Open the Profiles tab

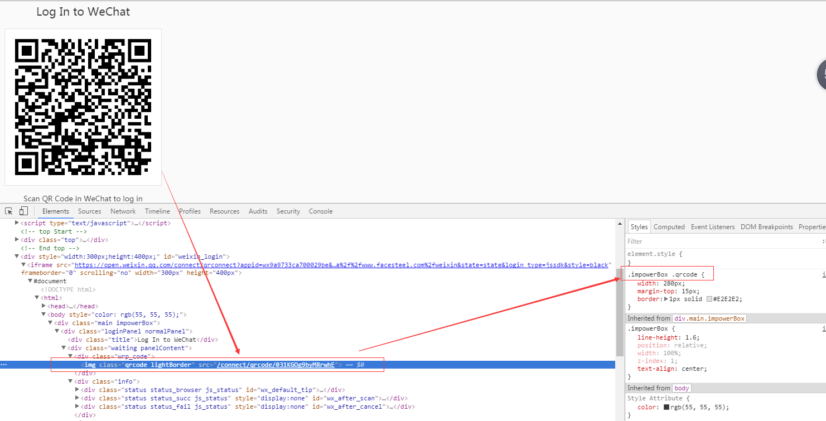190,211
